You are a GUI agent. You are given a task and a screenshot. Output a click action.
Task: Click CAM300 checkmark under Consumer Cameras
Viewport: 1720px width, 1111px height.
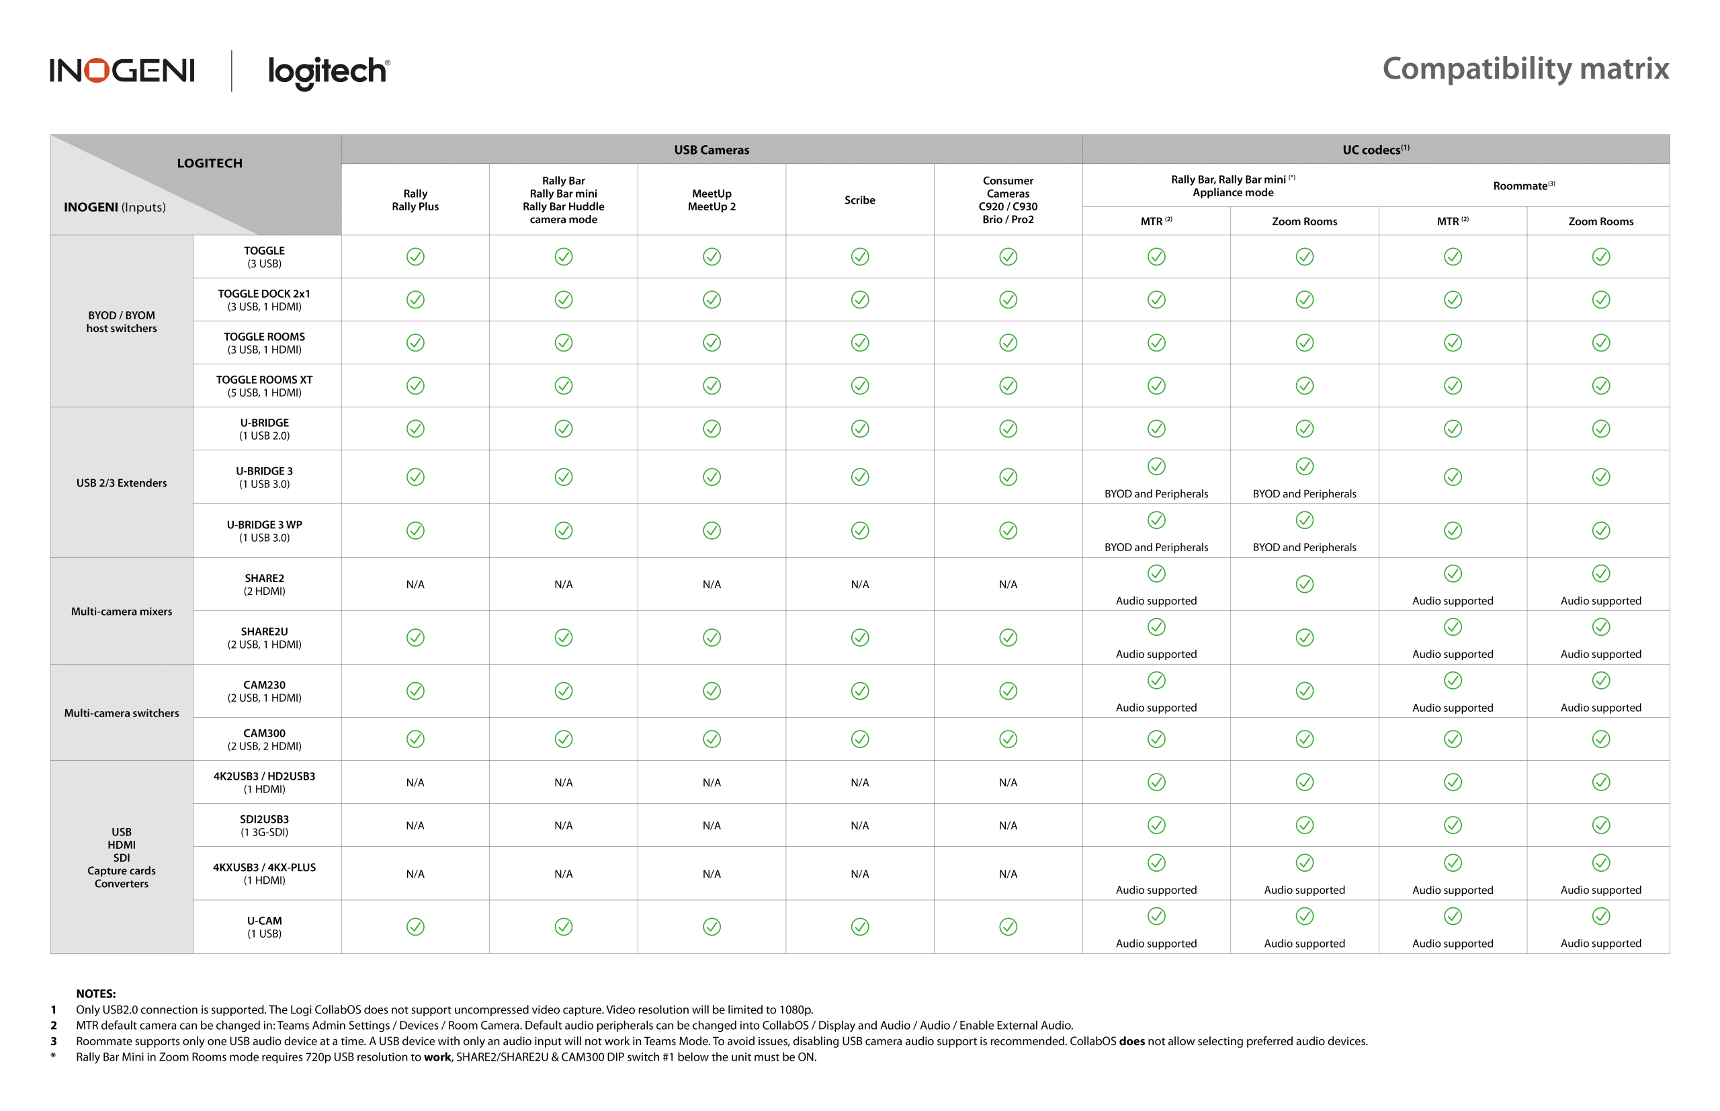1008,739
